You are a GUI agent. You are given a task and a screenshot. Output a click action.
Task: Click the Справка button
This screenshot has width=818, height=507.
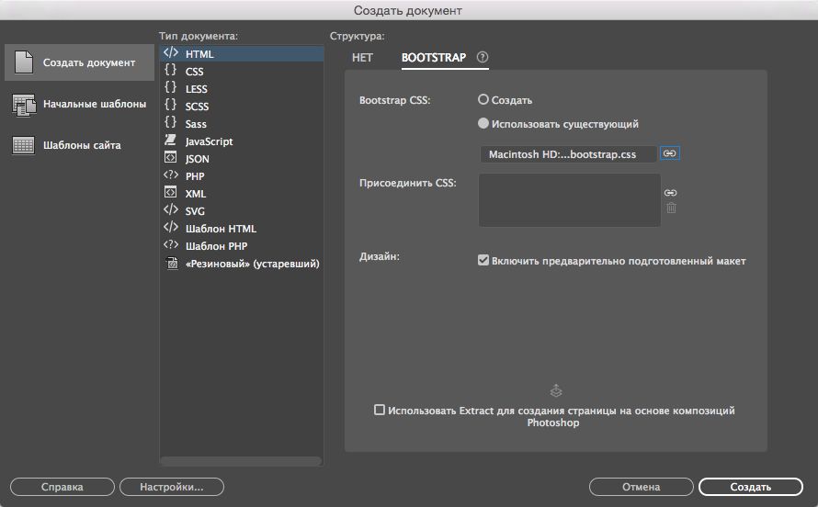pyautogui.click(x=62, y=487)
